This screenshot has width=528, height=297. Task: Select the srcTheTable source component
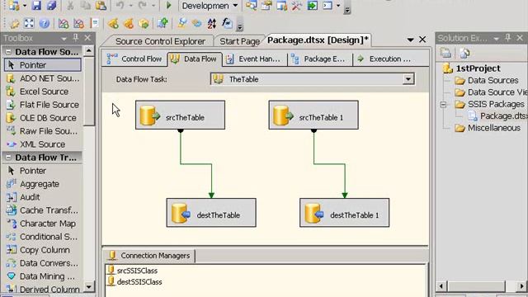[x=180, y=115]
